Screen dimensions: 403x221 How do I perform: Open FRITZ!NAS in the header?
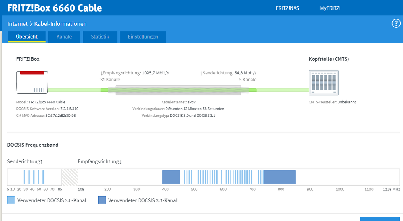(x=288, y=8)
